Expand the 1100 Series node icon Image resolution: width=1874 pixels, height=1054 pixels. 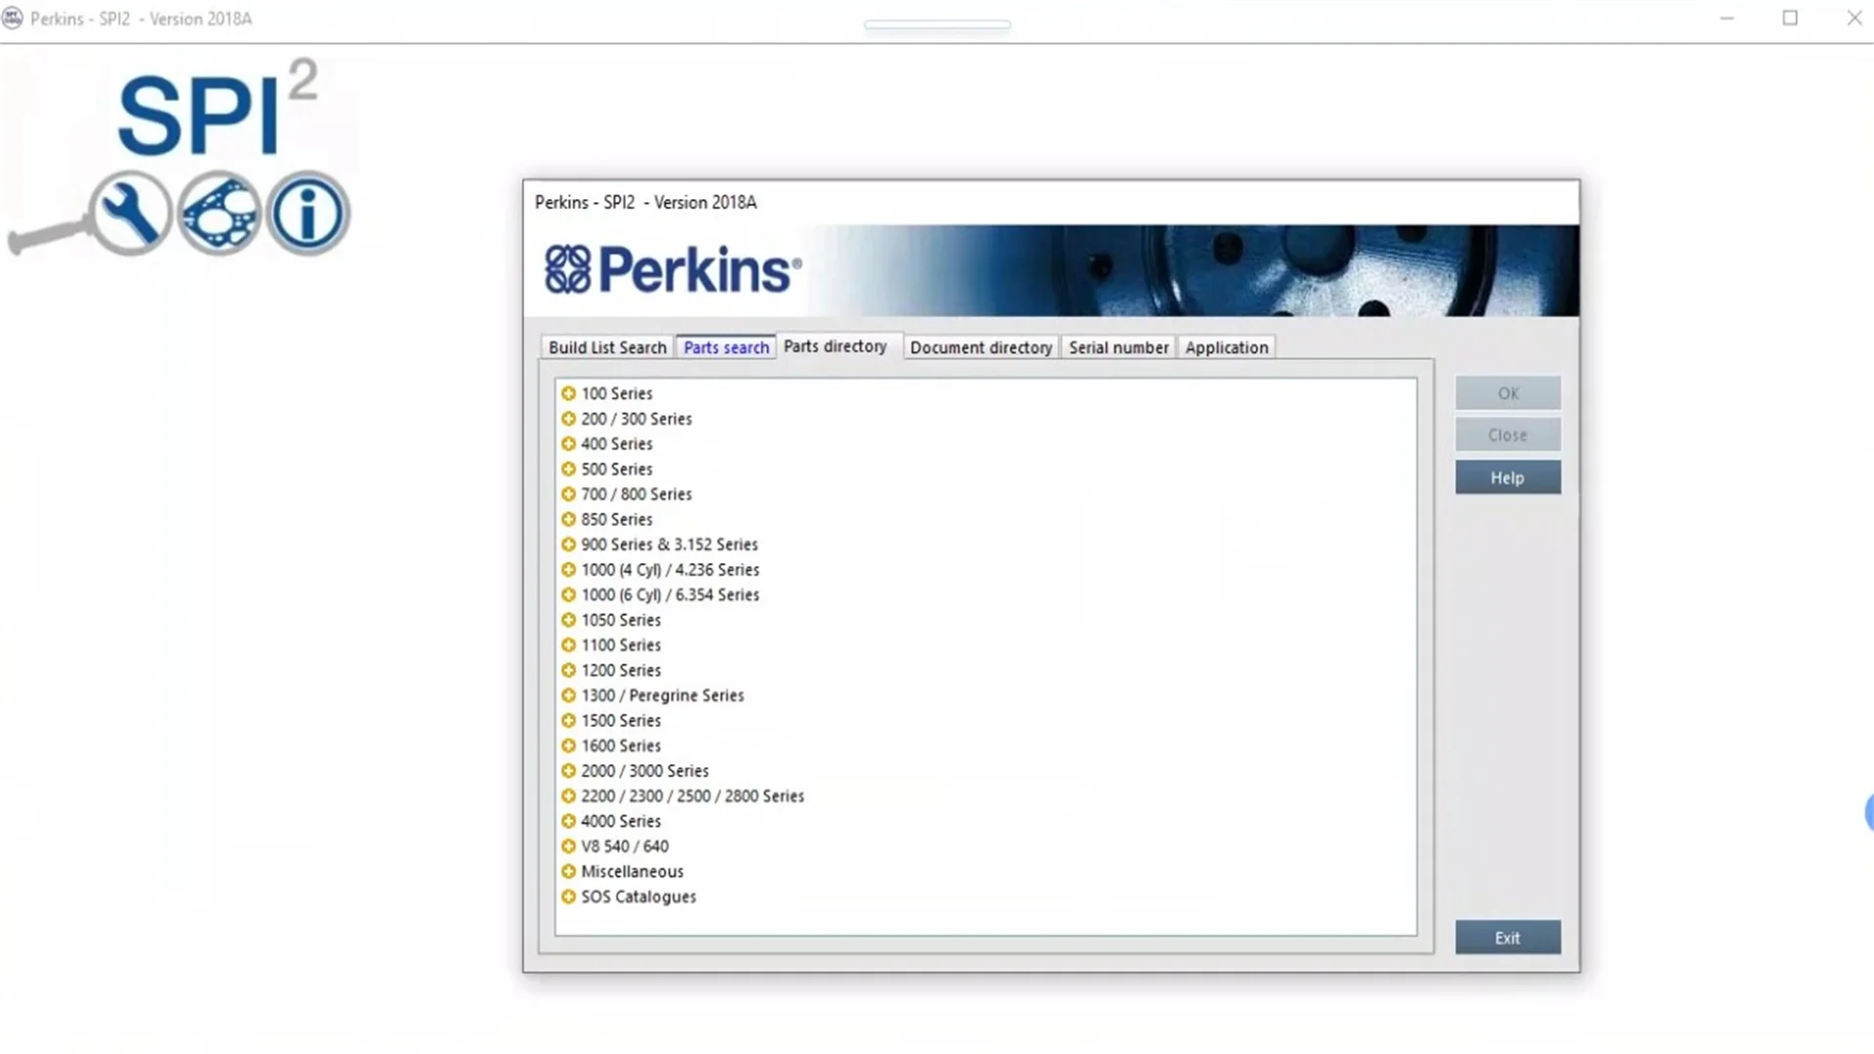pyautogui.click(x=568, y=645)
